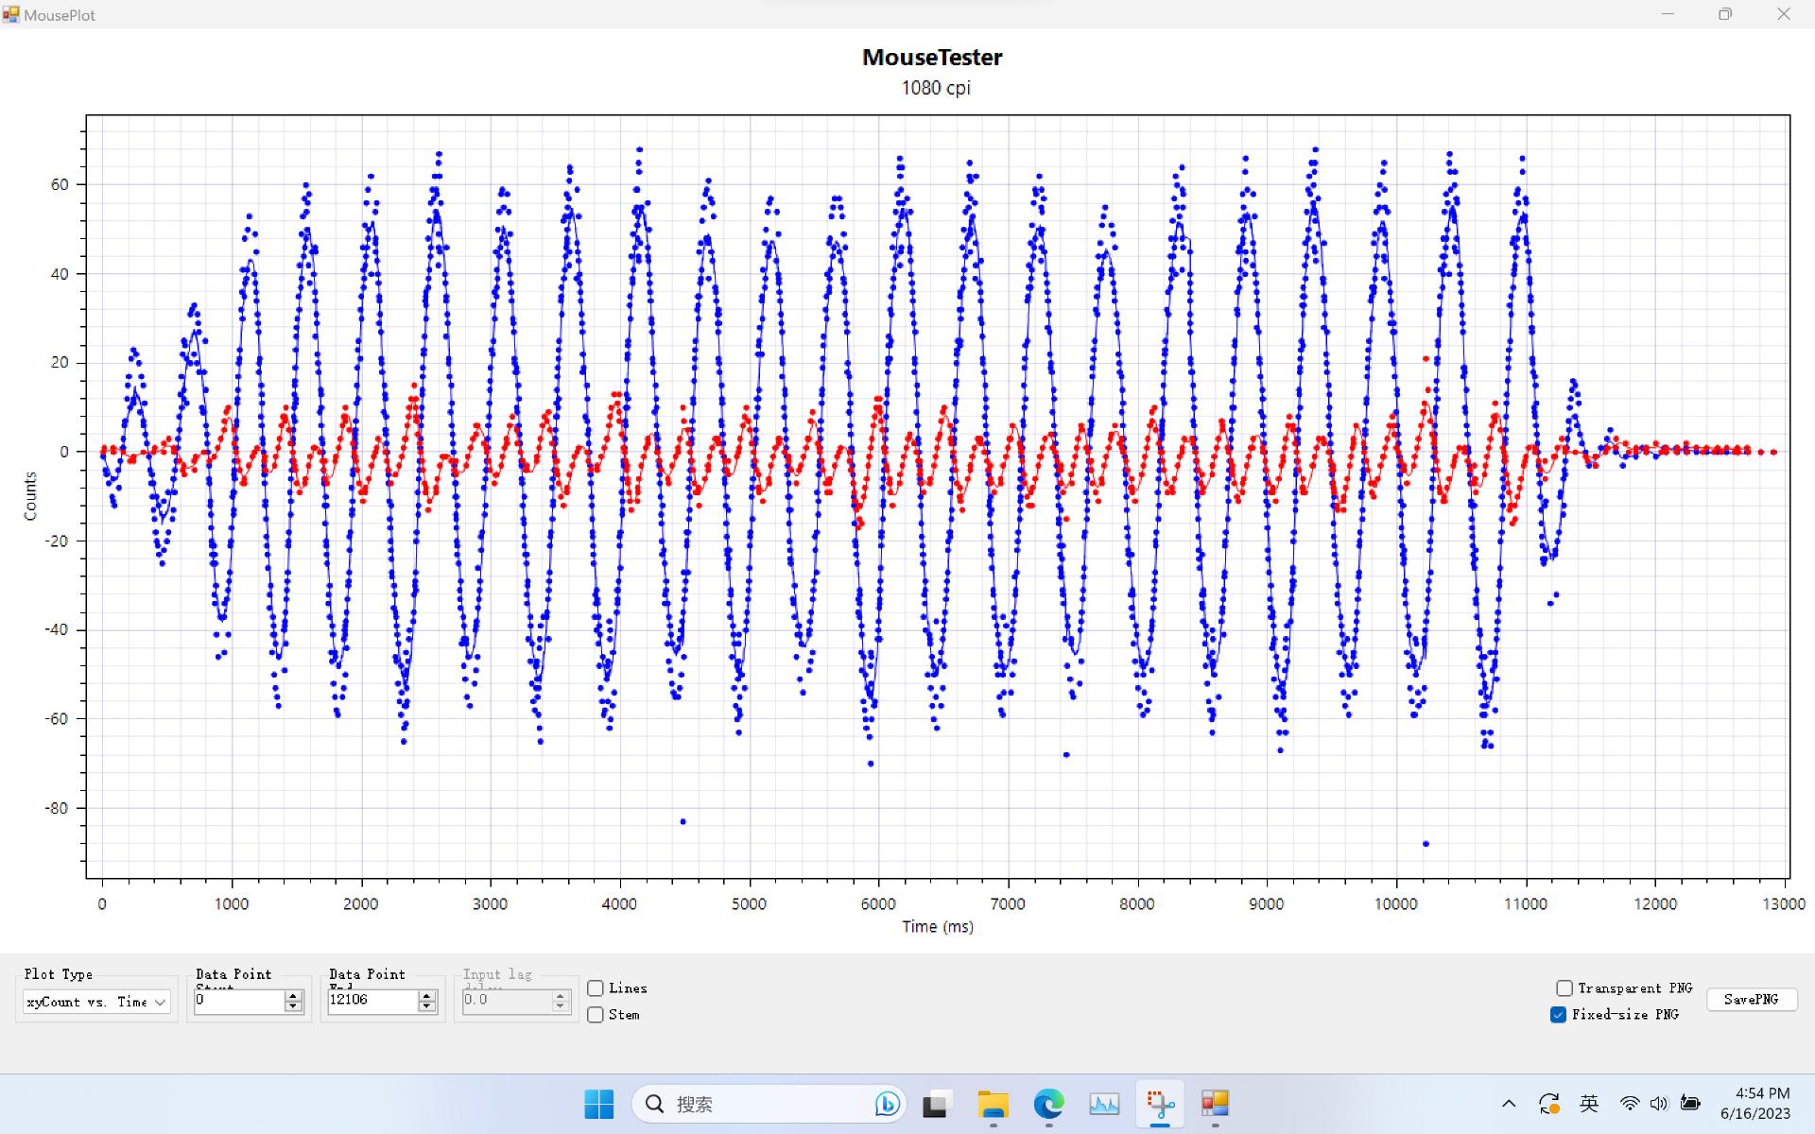Viewport: 1815px width, 1134px height.
Task: Click the MouseTester app taskbar icon
Action: pyautogui.click(x=1215, y=1104)
